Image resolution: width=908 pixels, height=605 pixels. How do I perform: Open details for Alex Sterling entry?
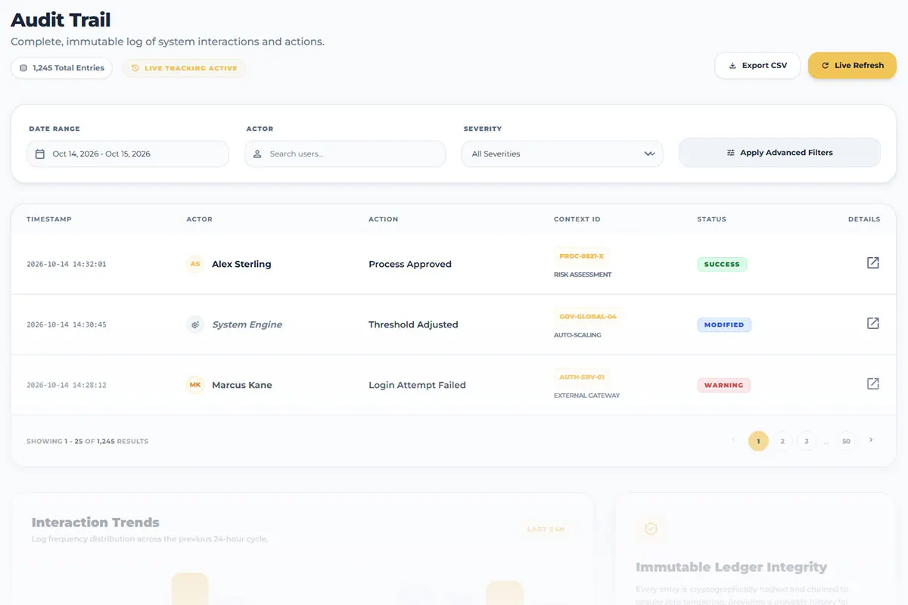pyautogui.click(x=872, y=262)
